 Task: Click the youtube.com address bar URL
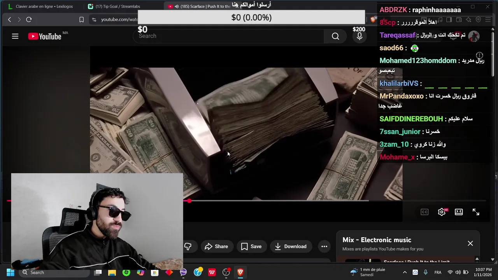tap(119, 19)
